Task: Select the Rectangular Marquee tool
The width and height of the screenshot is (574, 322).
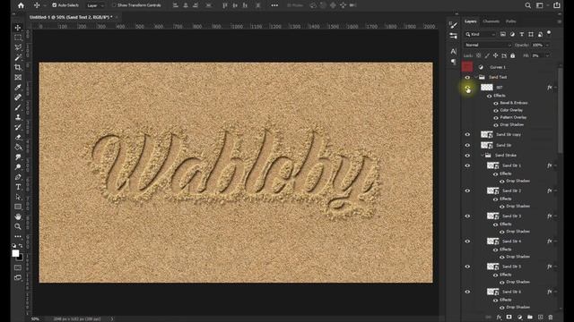Action: [x=18, y=38]
